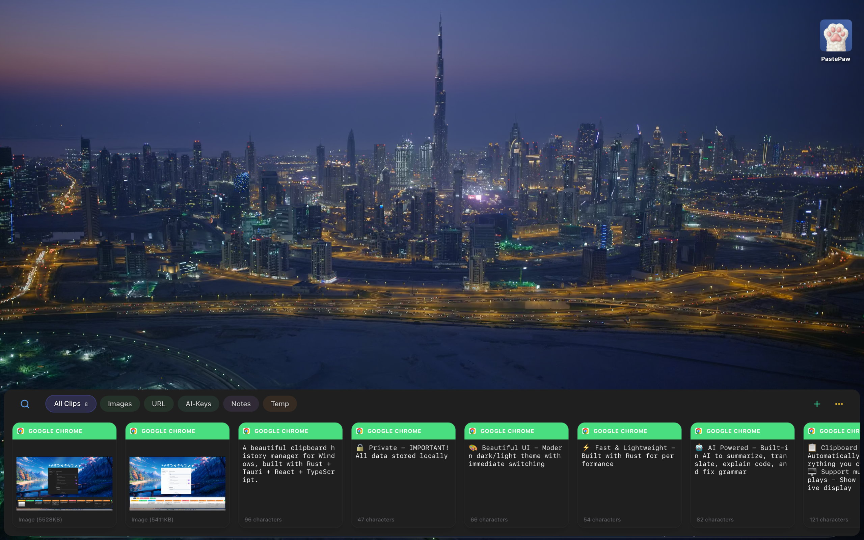Viewport: 864px width, 540px height.
Task: Click Chrome icon on 'Fast & Lightweight' clip header
Action: (586, 431)
